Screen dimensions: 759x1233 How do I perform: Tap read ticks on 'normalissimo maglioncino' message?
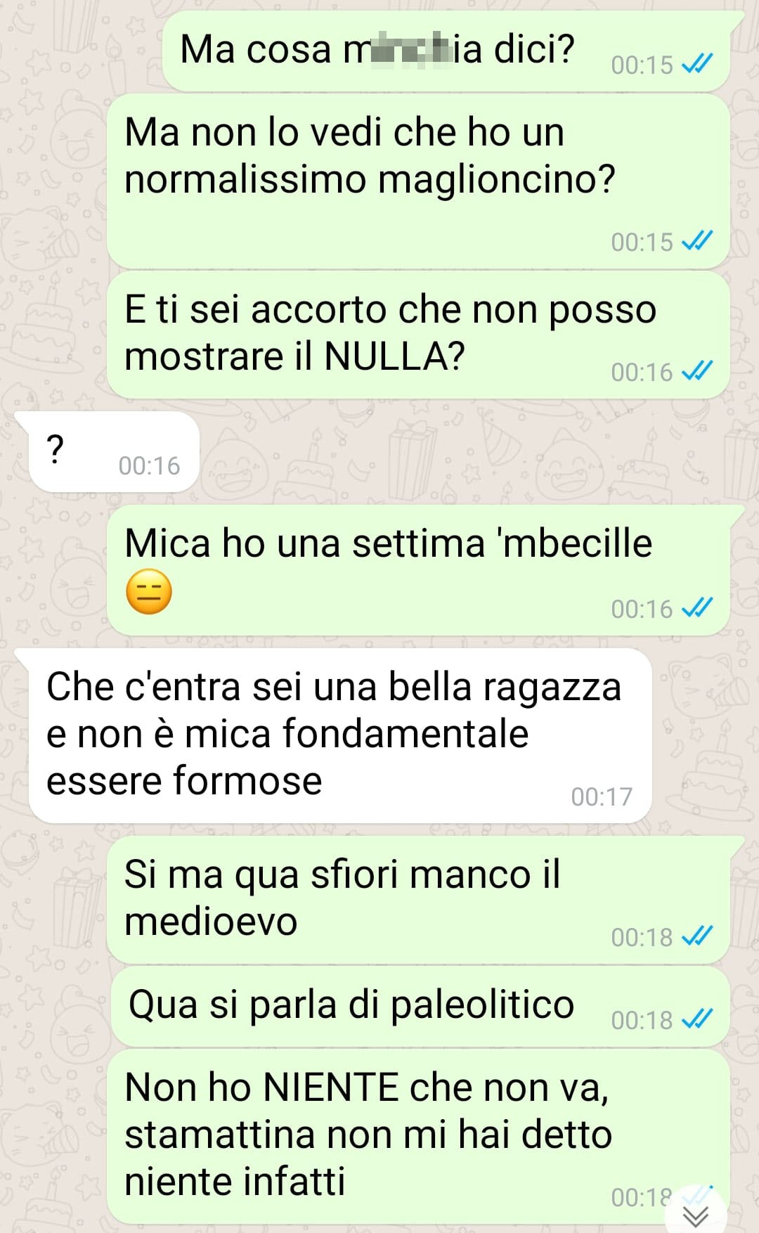pos(697,241)
